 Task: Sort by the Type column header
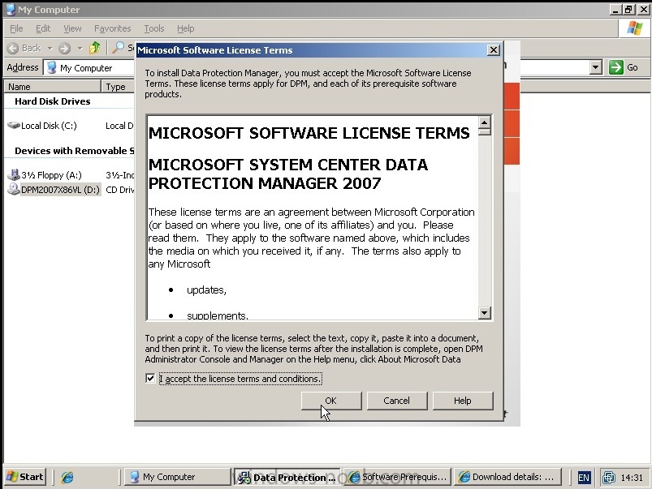pos(118,87)
